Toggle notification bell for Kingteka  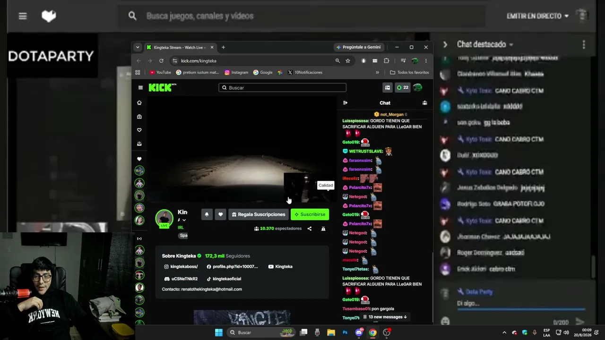click(x=207, y=214)
